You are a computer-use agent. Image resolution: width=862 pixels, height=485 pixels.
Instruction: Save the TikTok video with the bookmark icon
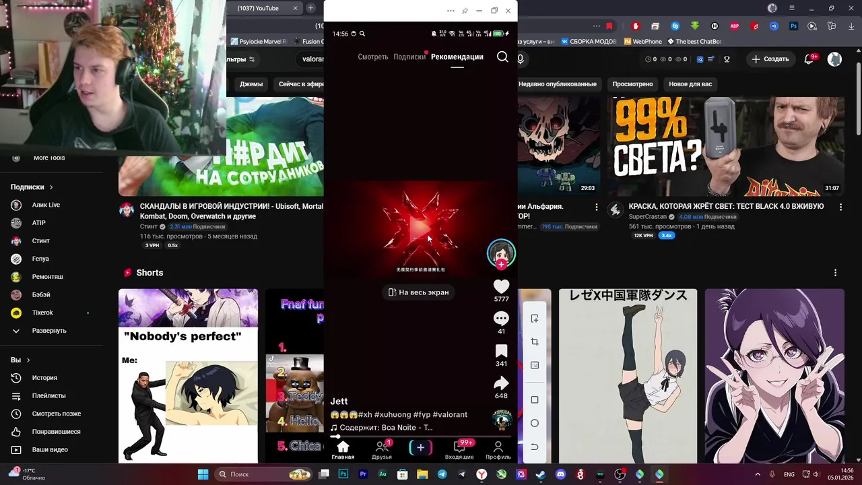point(501,351)
